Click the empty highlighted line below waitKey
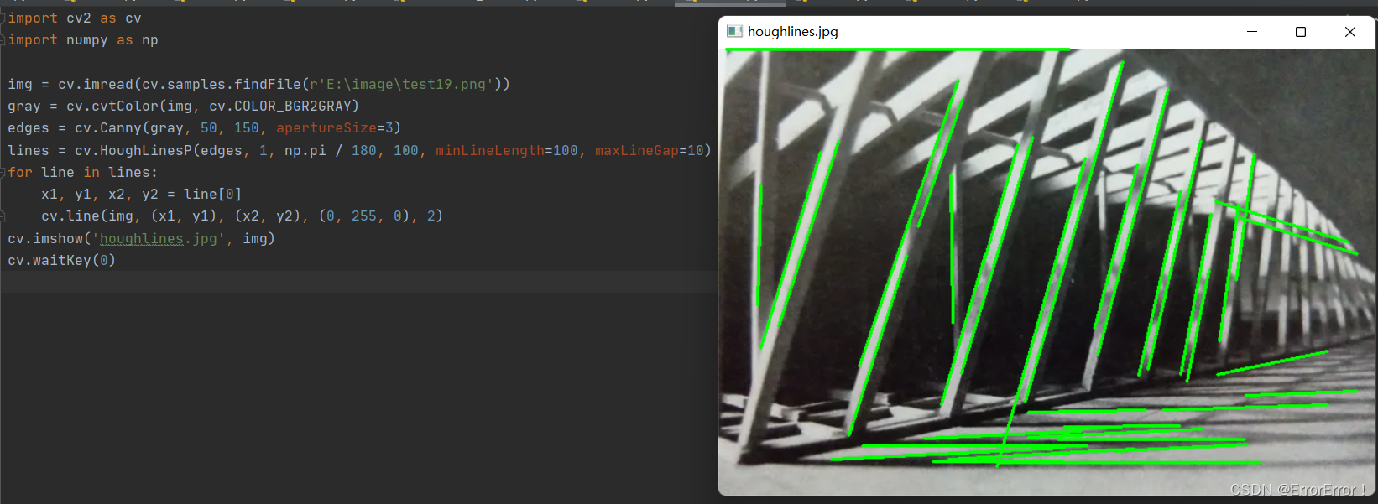The height and width of the screenshot is (504, 1378). click(x=357, y=282)
